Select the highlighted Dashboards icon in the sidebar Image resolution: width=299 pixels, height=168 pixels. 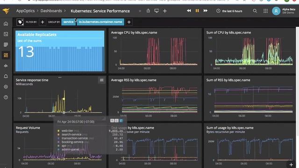click(x=6, y=55)
